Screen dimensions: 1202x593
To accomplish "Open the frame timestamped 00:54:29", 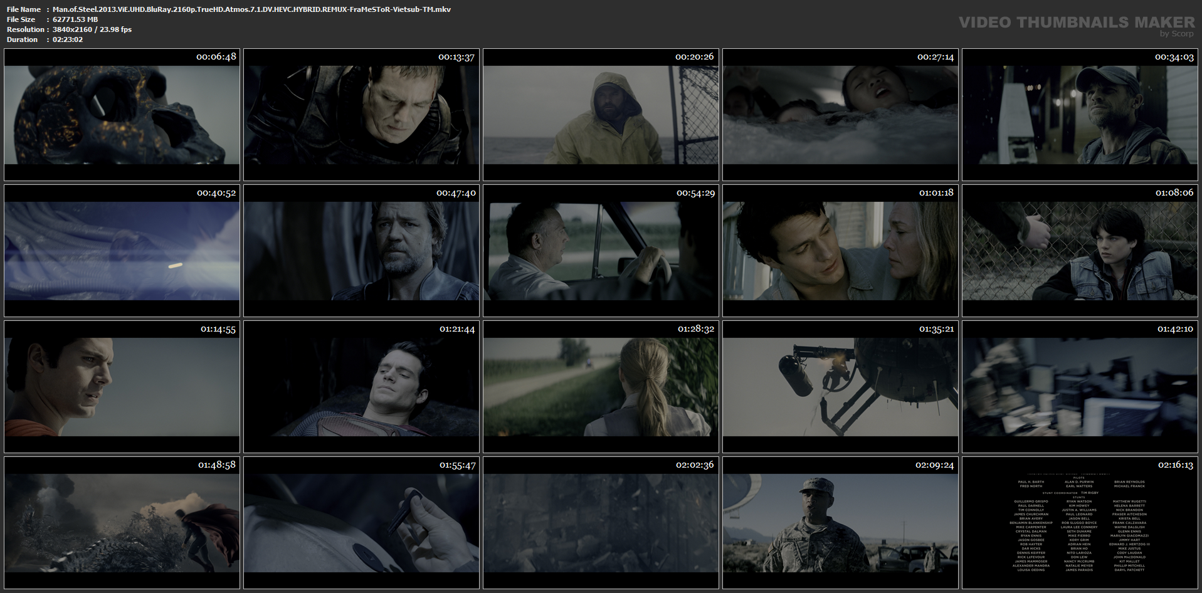I will coord(601,251).
